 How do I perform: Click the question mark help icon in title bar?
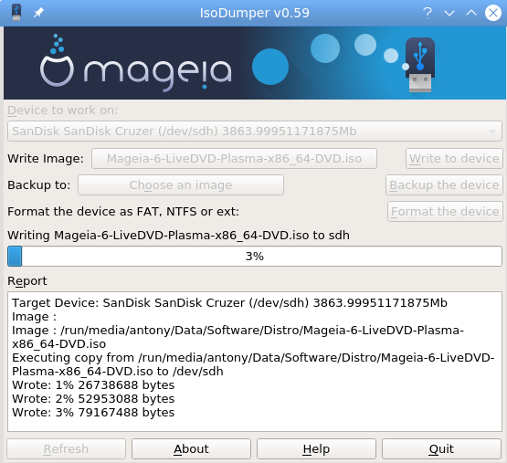(428, 13)
